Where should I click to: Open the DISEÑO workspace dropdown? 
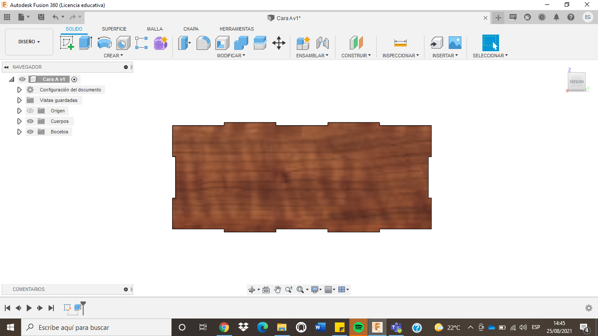click(x=29, y=42)
